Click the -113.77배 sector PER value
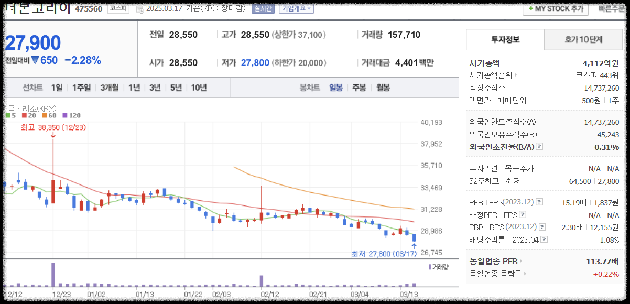Image resolution: width=630 pixels, height=304 pixels. tap(601, 261)
